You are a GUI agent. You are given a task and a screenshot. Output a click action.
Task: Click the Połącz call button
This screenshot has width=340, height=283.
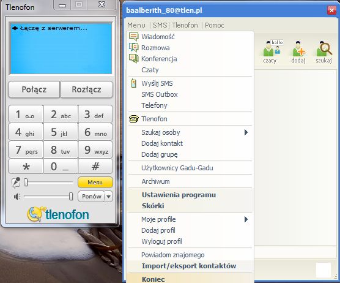tap(34, 89)
